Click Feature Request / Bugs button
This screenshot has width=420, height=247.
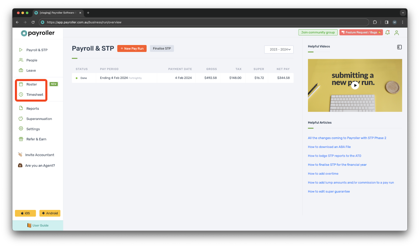click(361, 33)
